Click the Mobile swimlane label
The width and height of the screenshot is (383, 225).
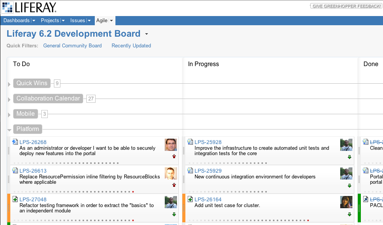click(25, 114)
